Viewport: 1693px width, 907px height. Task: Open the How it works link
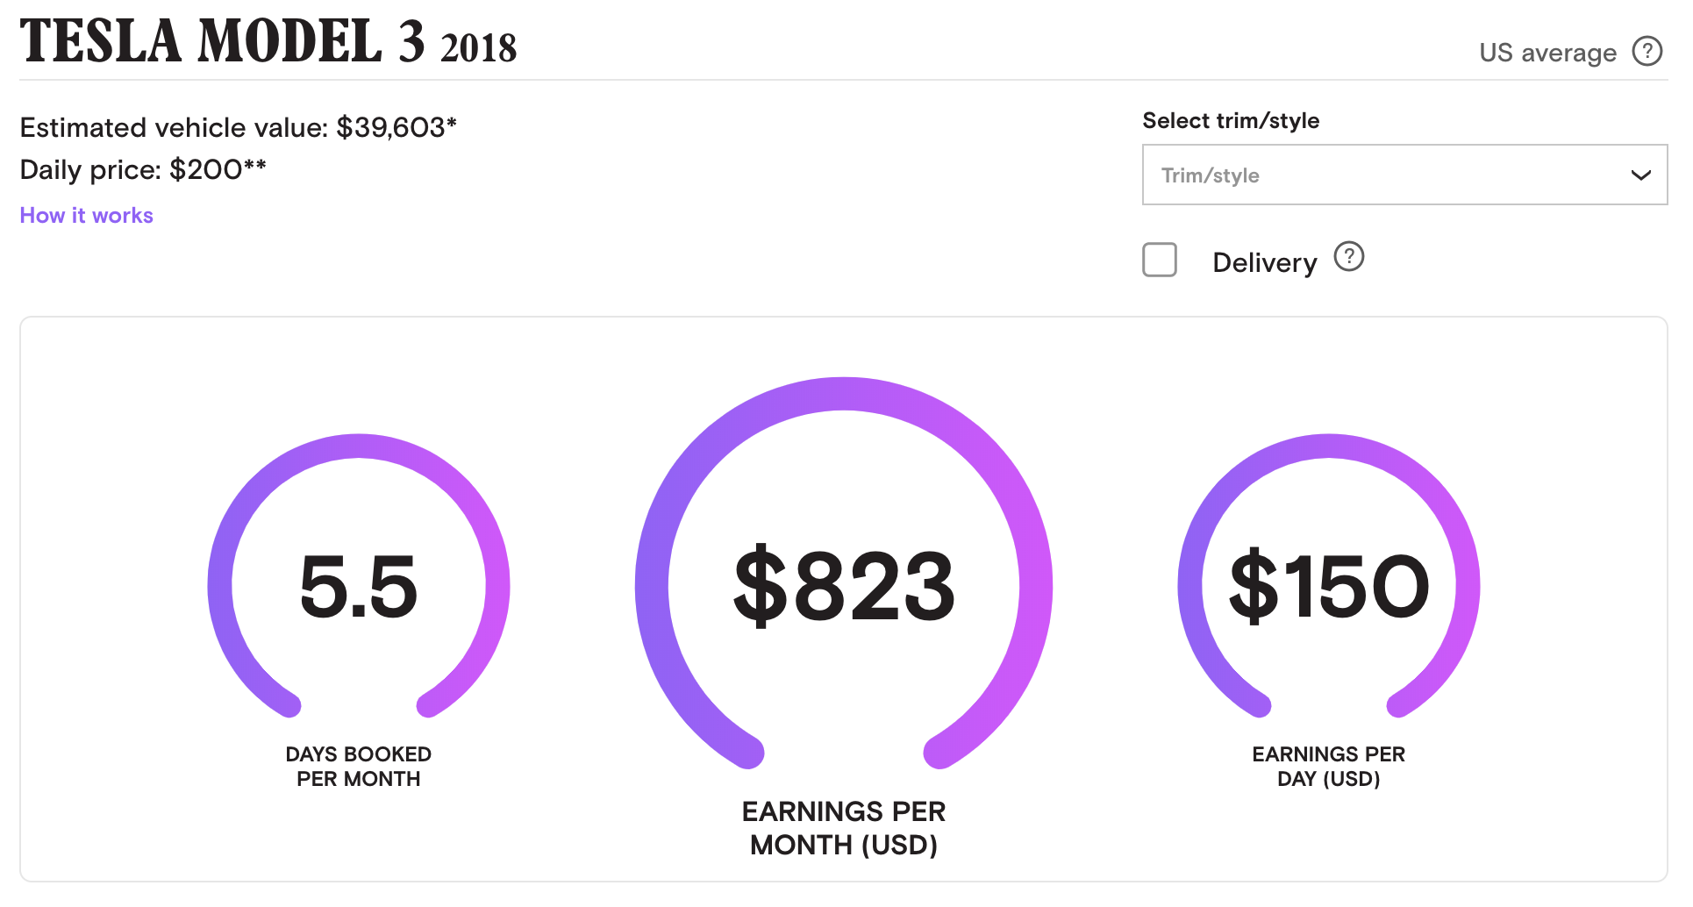86,216
